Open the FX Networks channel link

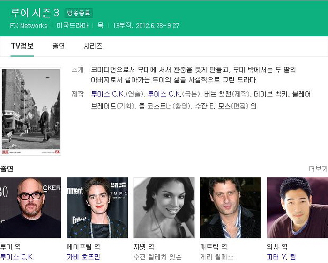[29, 26]
